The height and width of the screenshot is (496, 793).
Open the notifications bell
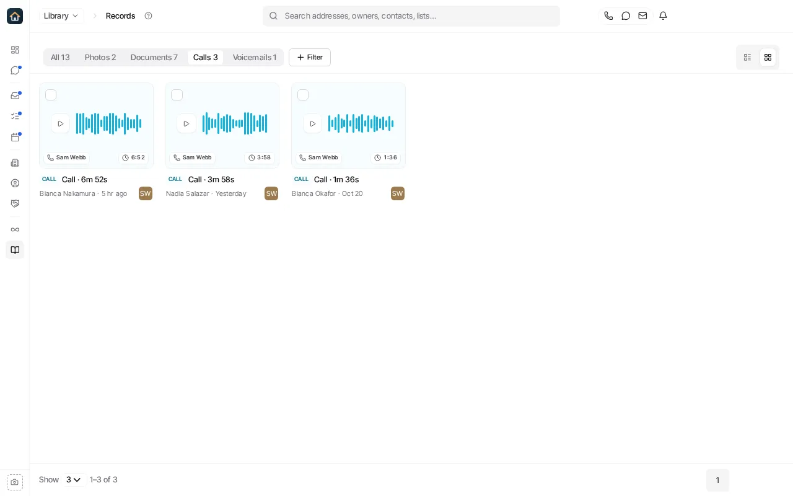[663, 15]
